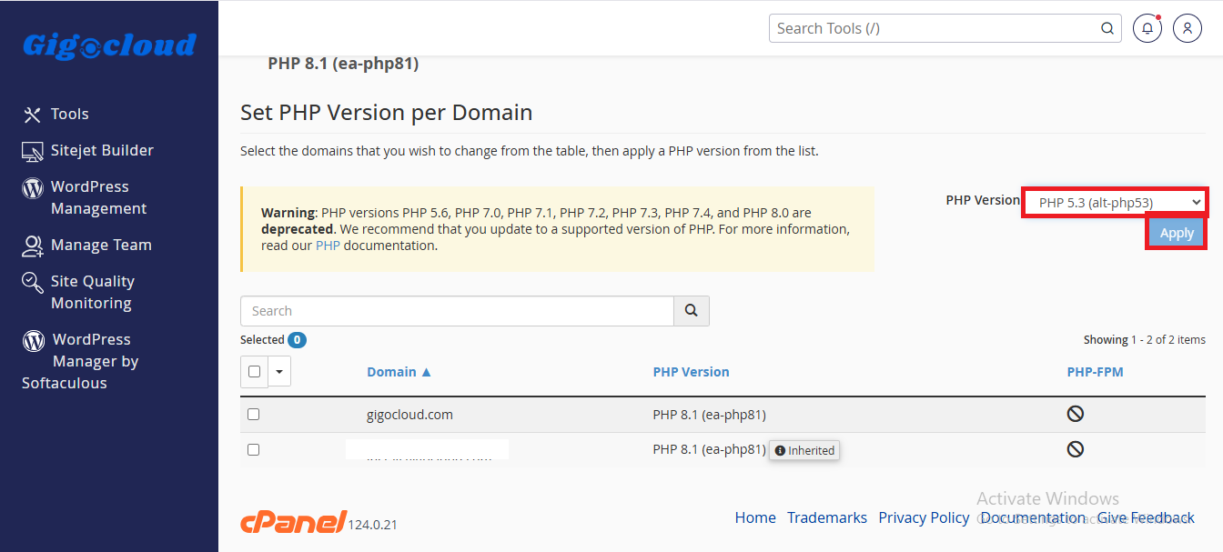Expand the selection options arrow next to select-all

[x=279, y=372]
